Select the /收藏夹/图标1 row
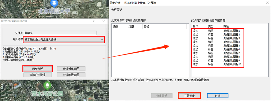 click(218, 31)
